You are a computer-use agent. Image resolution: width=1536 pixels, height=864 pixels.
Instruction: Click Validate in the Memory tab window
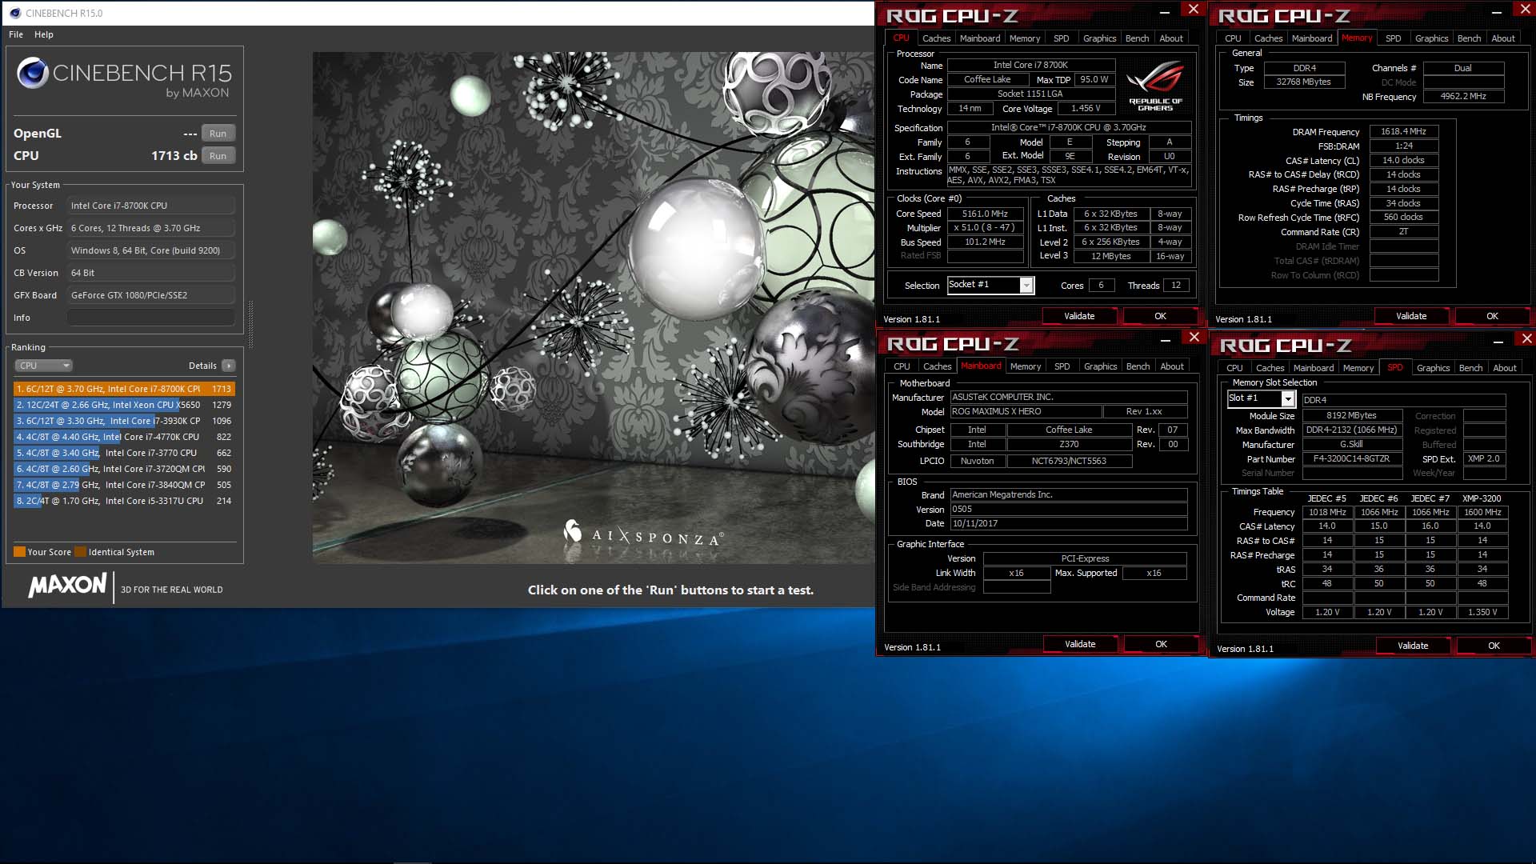pos(1411,316)
